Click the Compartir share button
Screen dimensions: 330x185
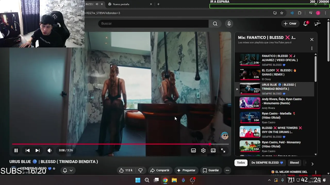click(x=160, y=170)
